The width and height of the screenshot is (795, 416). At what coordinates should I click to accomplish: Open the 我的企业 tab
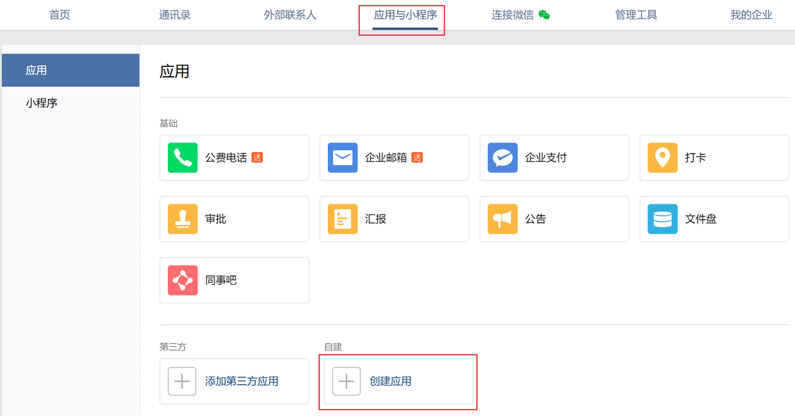coord(751,15)
